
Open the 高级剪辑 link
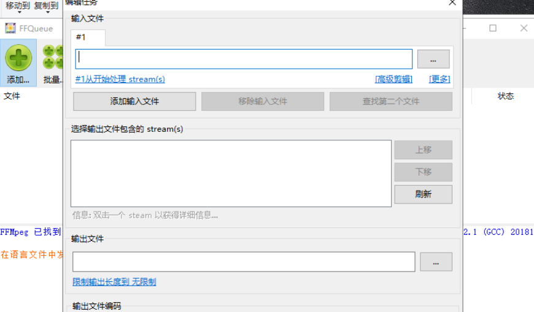393,79
